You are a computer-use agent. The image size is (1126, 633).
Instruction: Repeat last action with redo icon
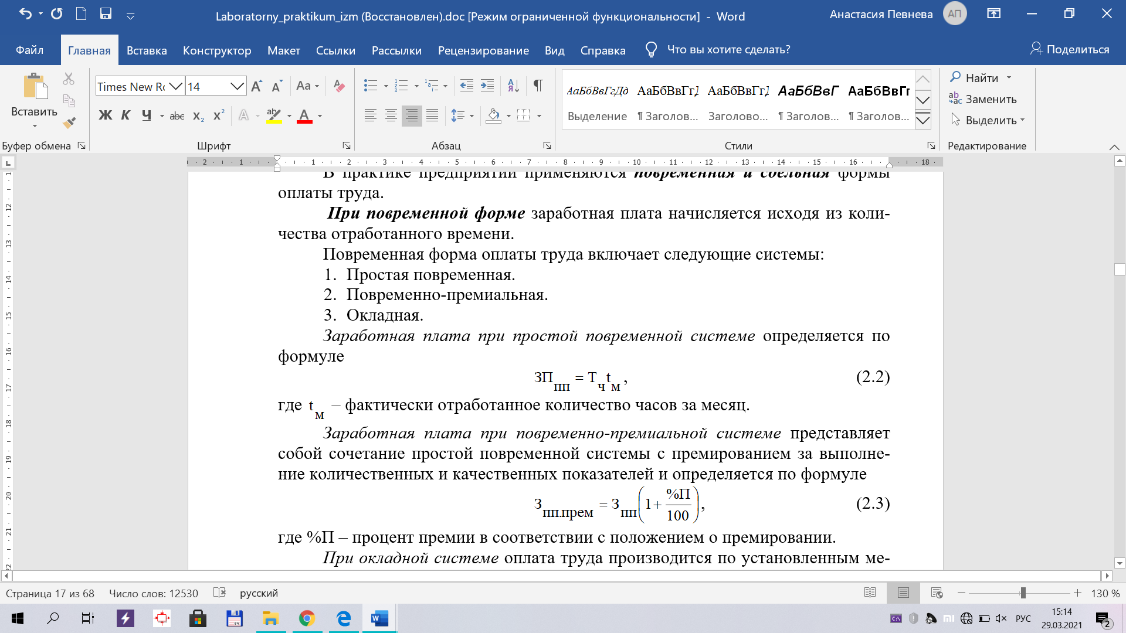[56, 14]
